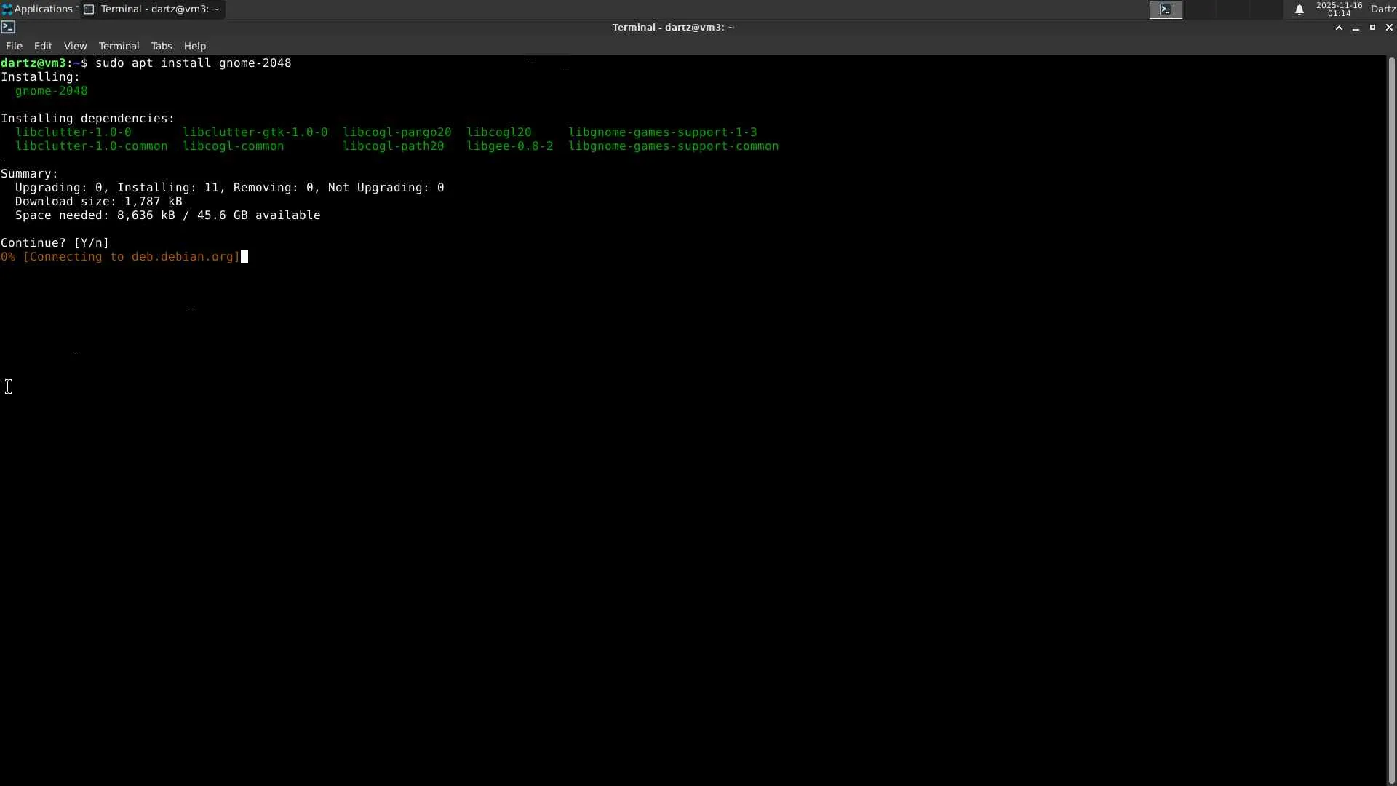The height and width of the screenshot is (786, 1397).
Task: Minimize the terminal window
Action: pos(1356,28)
